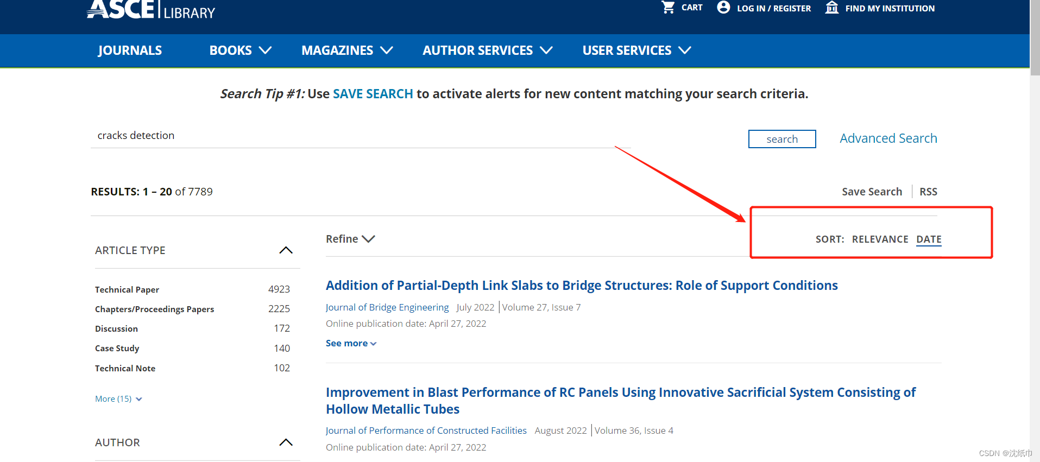Expand the Refine dropdown
Image resolution: width=1040 pixels, height=462 pixels.
[350, 239]
